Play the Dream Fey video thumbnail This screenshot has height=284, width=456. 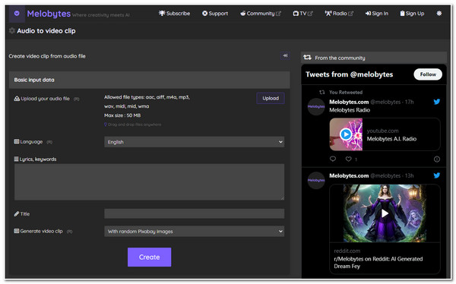pyautogui.click(x=385, y=213)
